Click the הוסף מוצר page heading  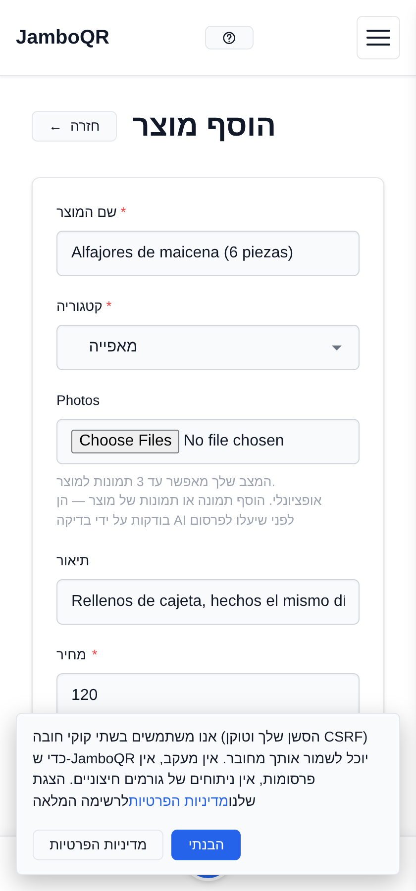(204, 126)
